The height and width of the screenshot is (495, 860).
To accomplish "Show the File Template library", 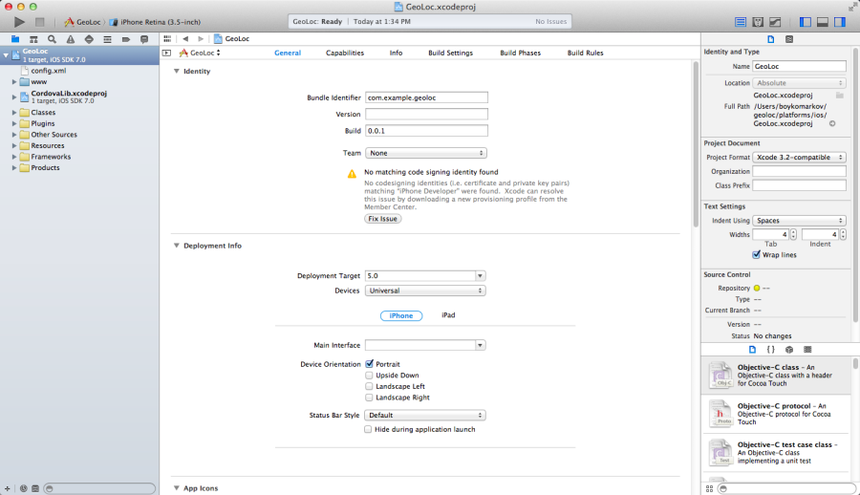I will 753,350.
